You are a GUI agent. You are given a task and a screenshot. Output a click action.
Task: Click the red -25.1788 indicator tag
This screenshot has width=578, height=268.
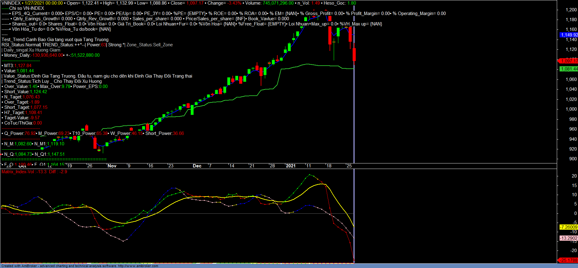click(568, 260)
